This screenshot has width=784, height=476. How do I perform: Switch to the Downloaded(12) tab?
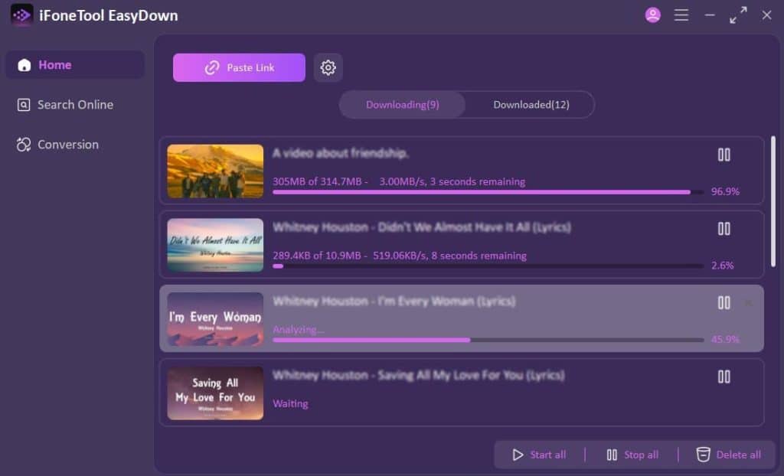pyautogui.click(x=531, y=105)
